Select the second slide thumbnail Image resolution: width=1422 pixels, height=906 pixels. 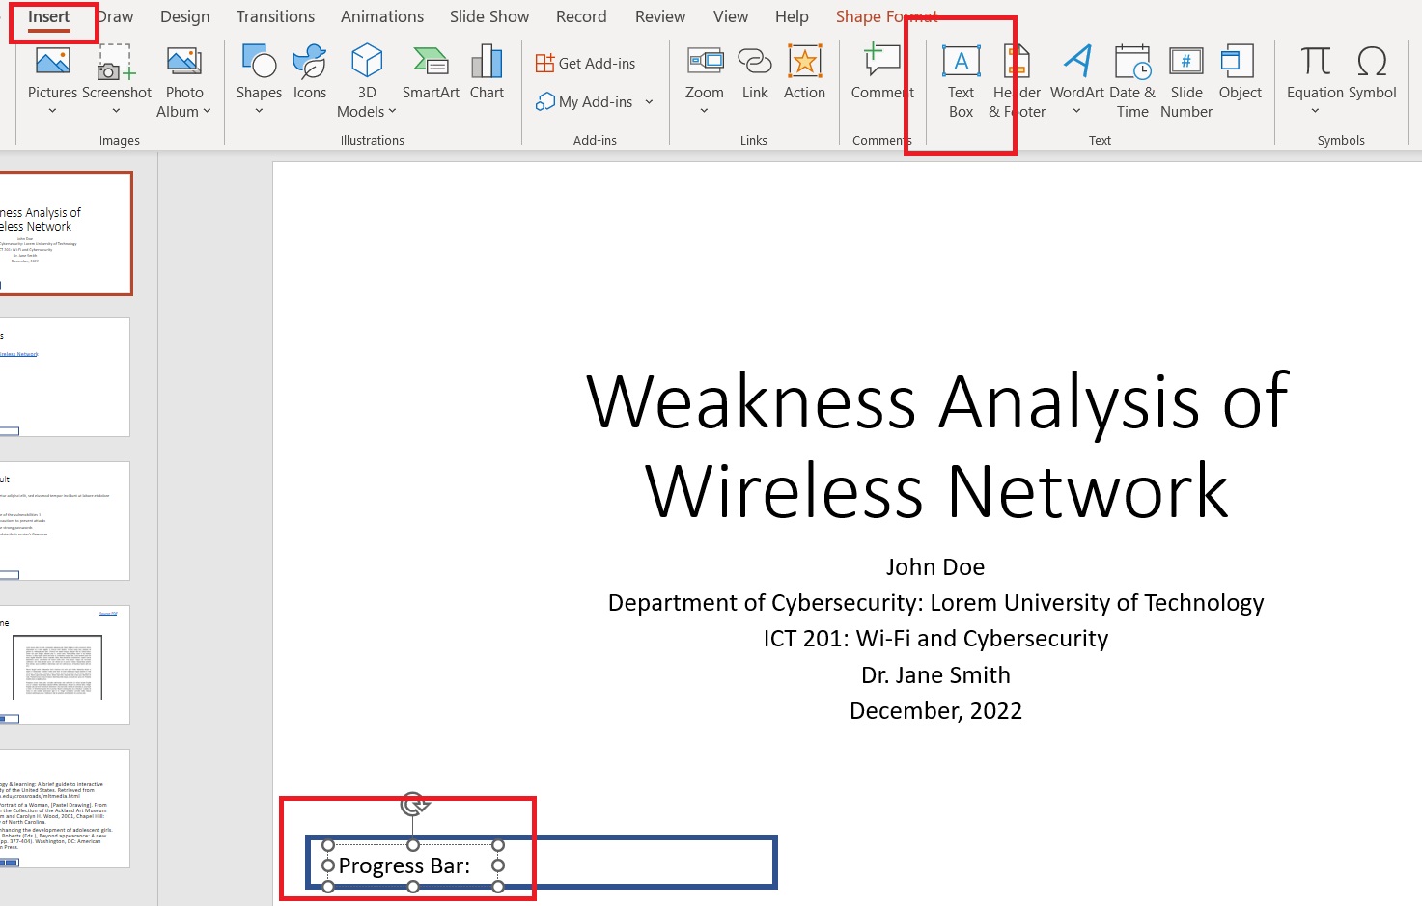pyautogui.click(x=65, y=377)
